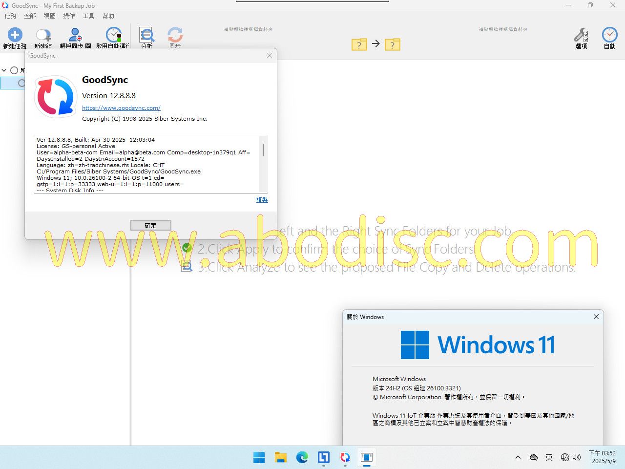Image resolution: width=625 pixels, height=469 pixels.
Task: Click 'Microsoft Windows' text in winver
Action: (399, 379)
